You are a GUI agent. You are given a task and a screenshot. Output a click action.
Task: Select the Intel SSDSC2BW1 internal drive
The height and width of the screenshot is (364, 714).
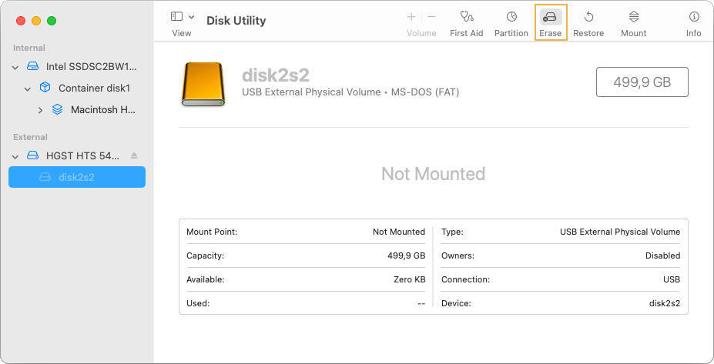point(91,66)
